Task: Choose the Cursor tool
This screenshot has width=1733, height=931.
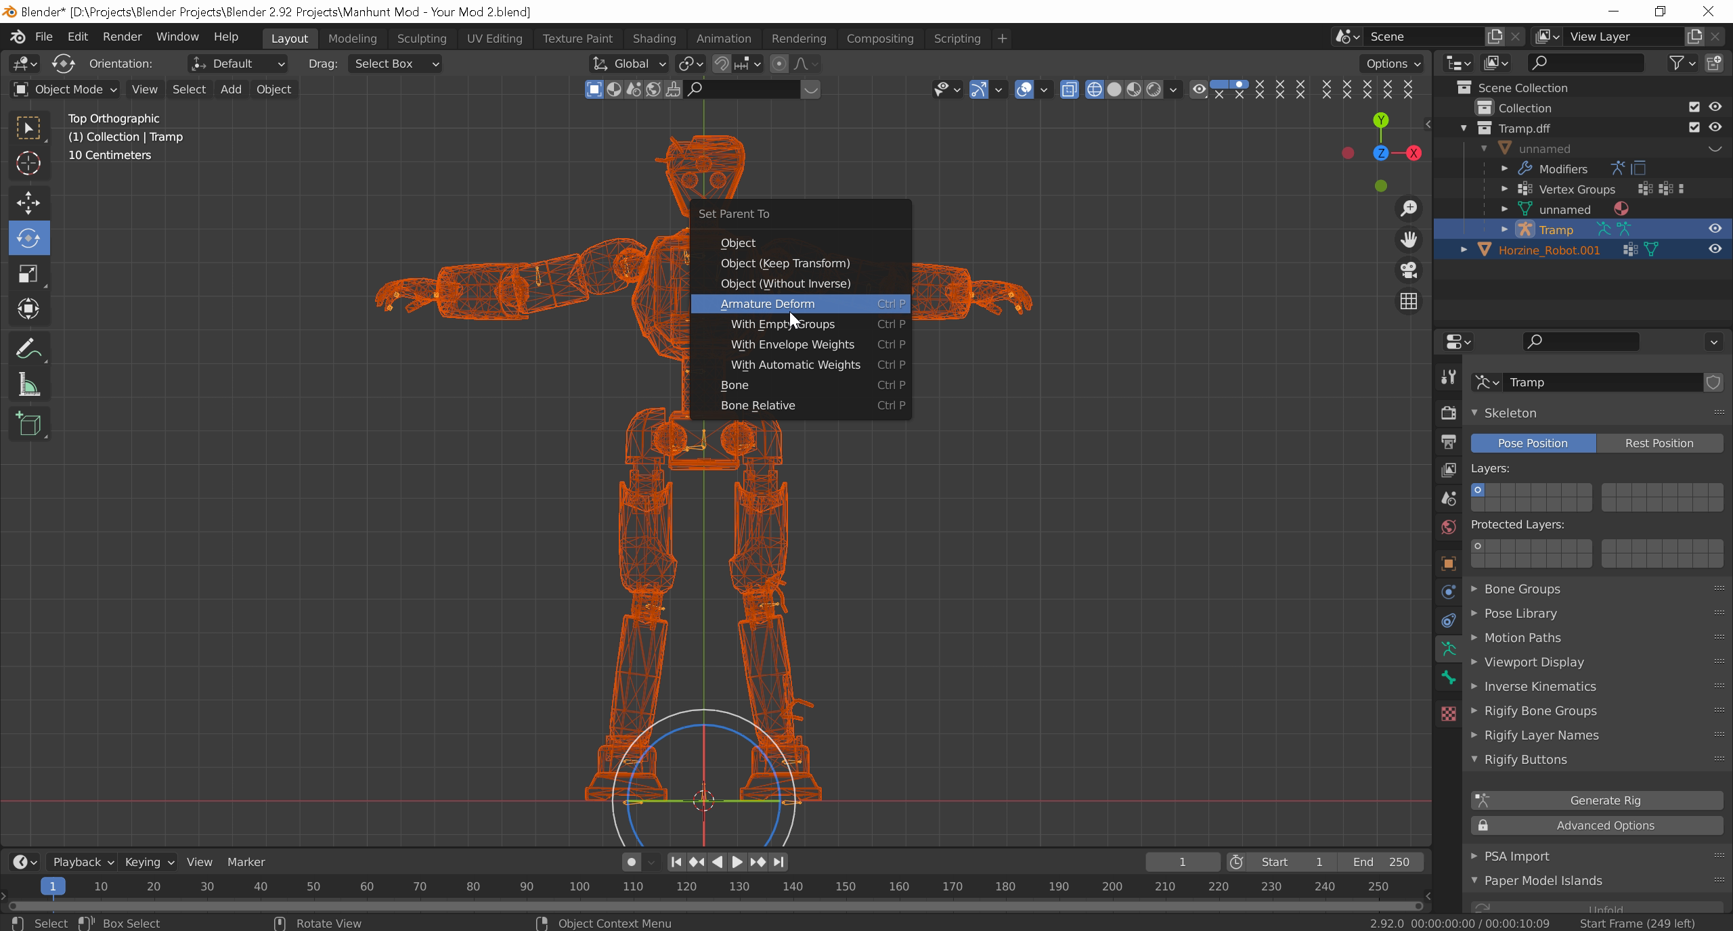Action: coord(28,163)
